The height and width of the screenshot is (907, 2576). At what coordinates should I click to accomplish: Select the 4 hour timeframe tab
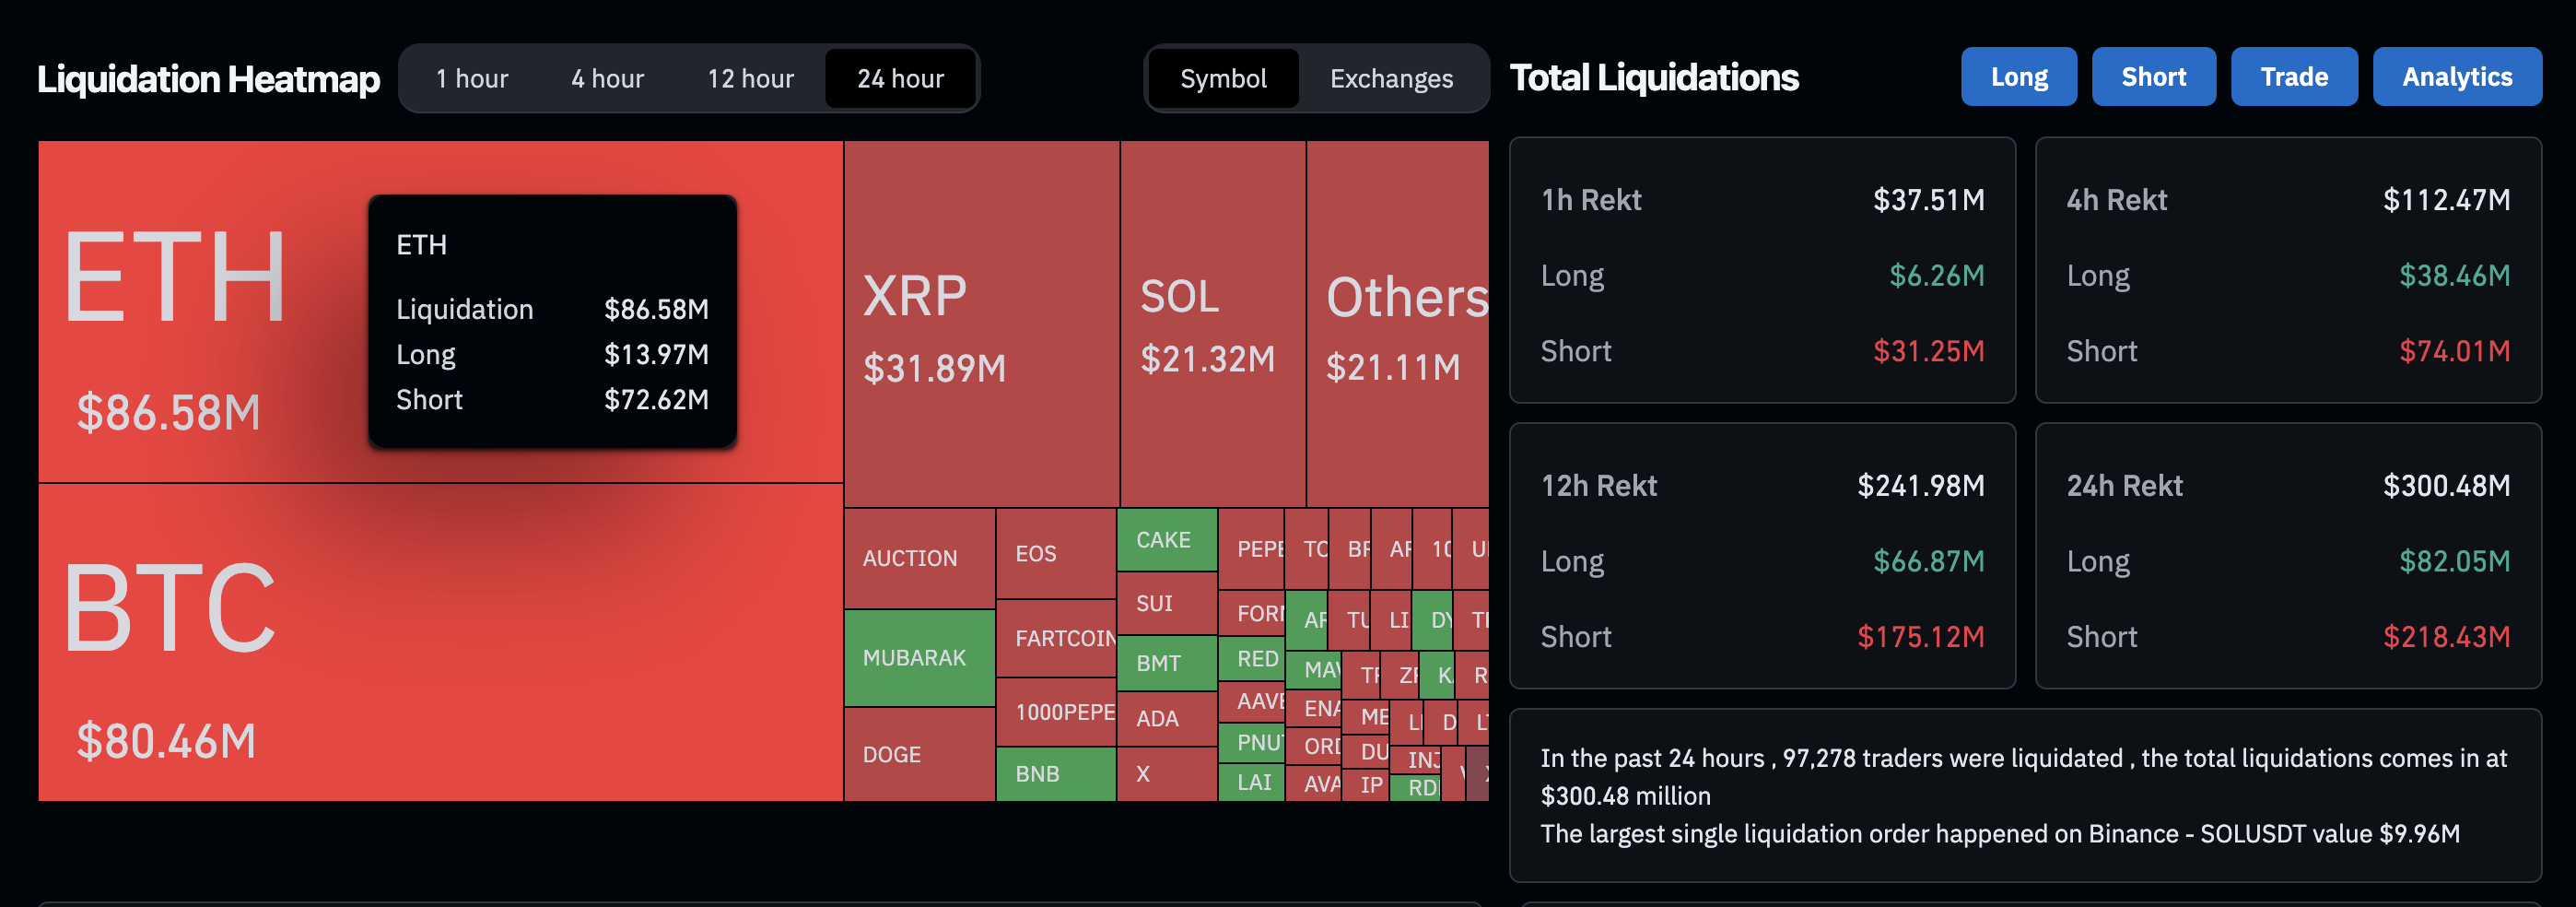[x=607, y=78]
